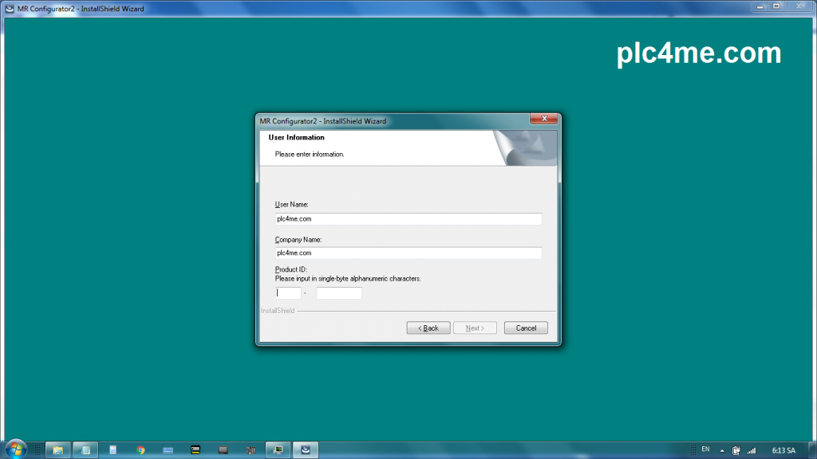Screen dimensions: 817x459
Task: Open Windows Explorer from the taskbar
Action: (x=58, y=450)
